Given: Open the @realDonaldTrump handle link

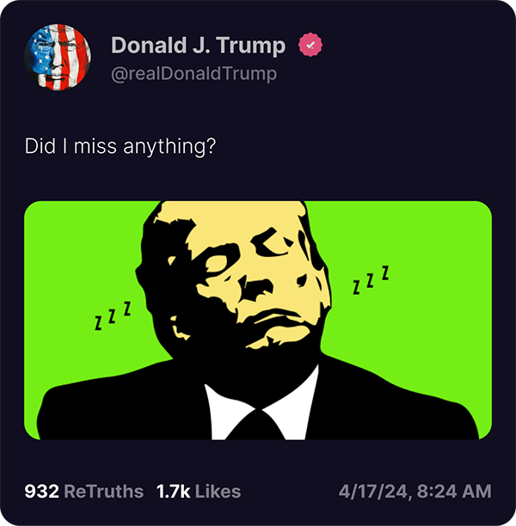Looking at the screenshot, I should click(194, 74).
